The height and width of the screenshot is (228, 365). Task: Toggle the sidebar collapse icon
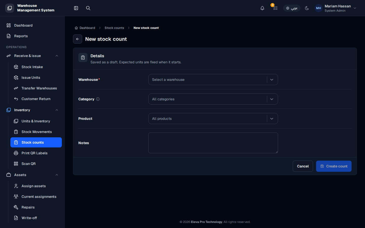click(76, 8)
